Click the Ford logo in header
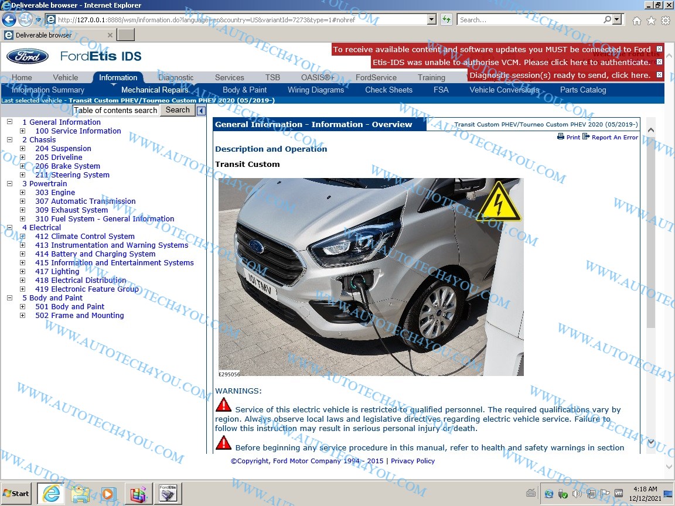The image size is (675, 506). click(28, 57)
